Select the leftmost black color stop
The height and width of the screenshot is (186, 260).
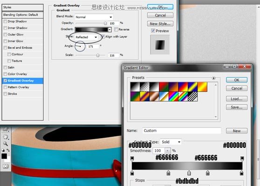coord(132,173)
